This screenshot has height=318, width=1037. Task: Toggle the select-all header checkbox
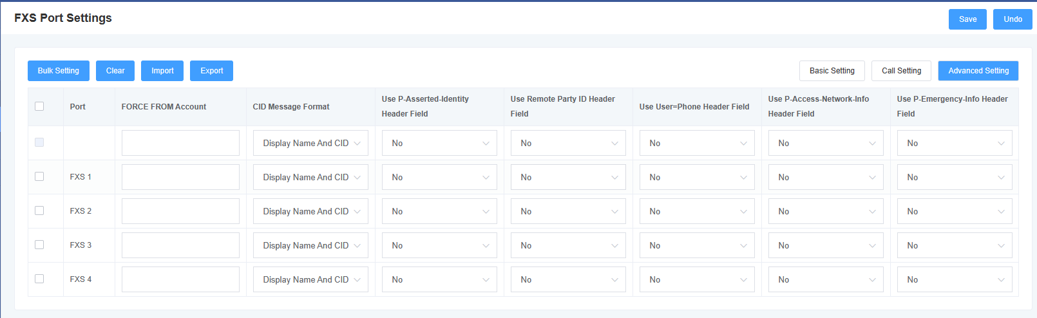coord(39,106)
